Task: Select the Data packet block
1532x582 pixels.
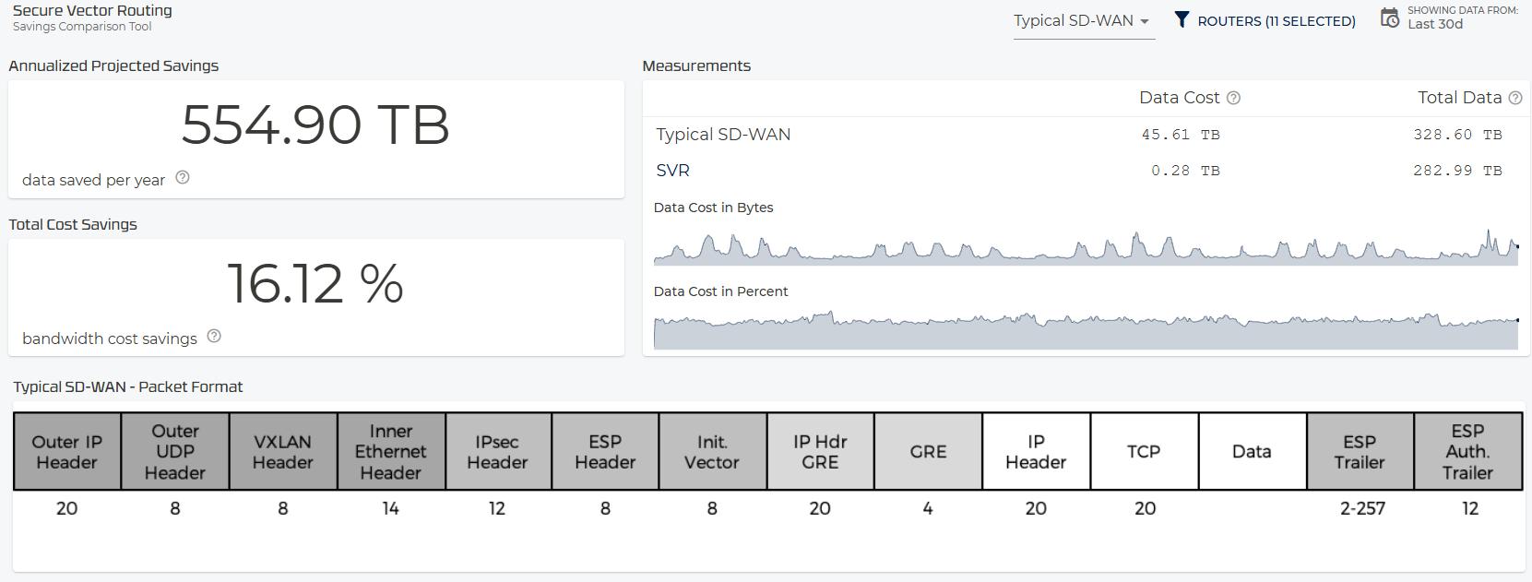Action: (x=1252, y=452)
